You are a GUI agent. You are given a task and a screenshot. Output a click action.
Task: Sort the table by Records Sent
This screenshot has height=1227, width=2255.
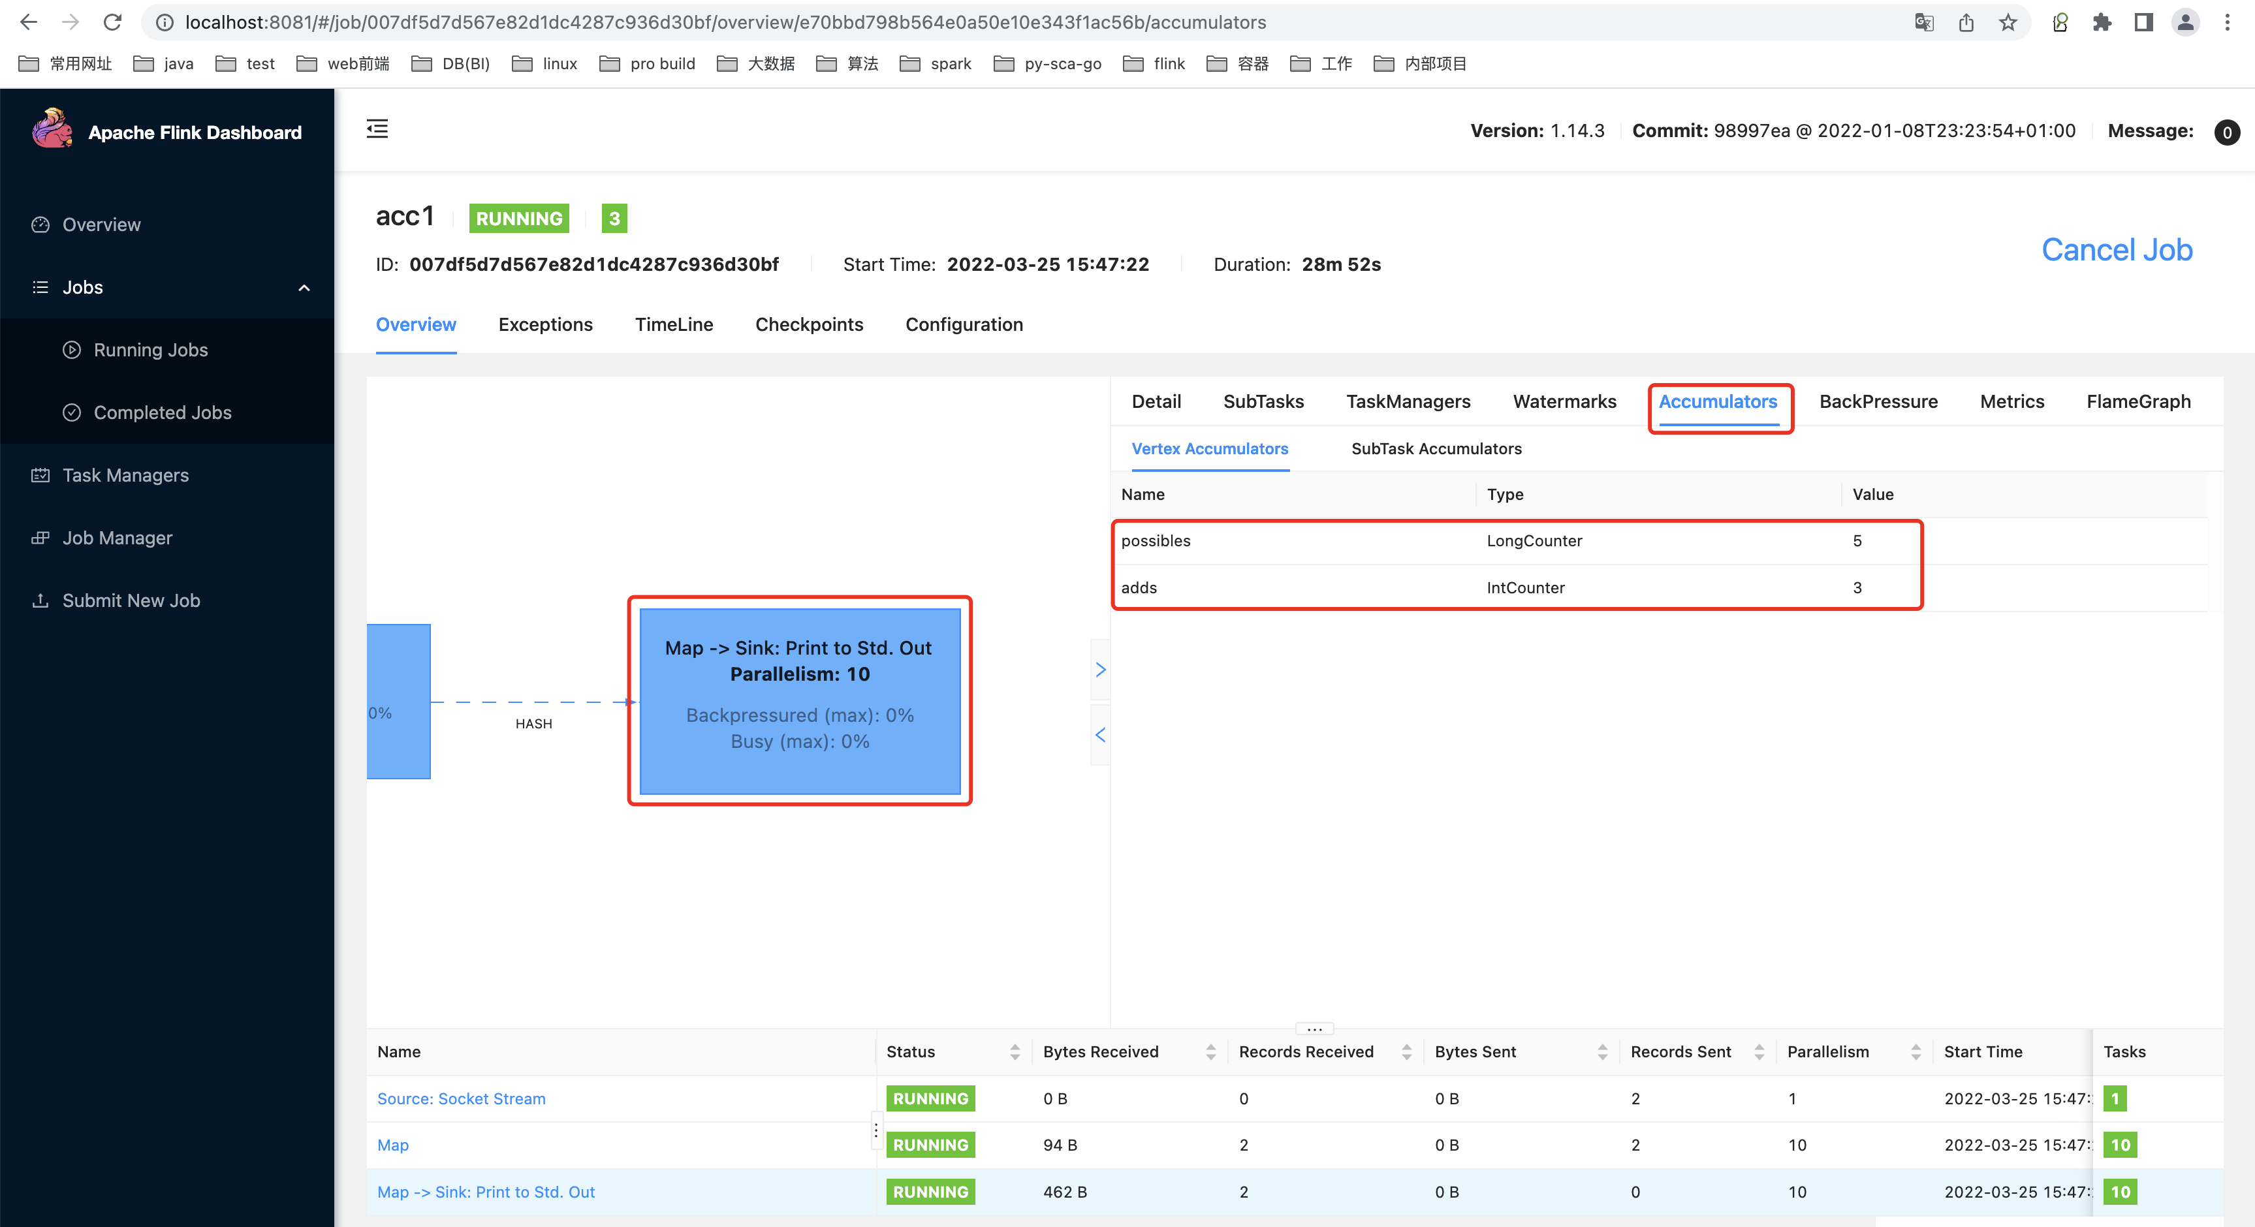coord(1759,1052)
